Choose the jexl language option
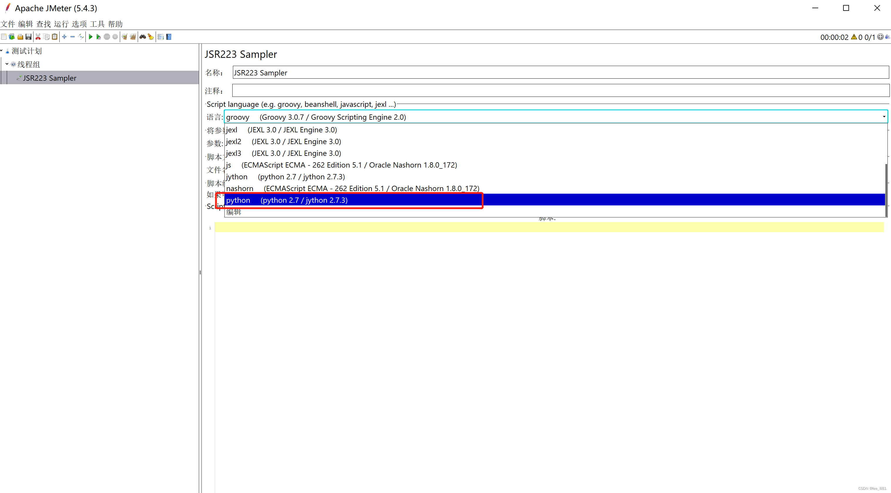Screen dimensions: 891x493 555,130
